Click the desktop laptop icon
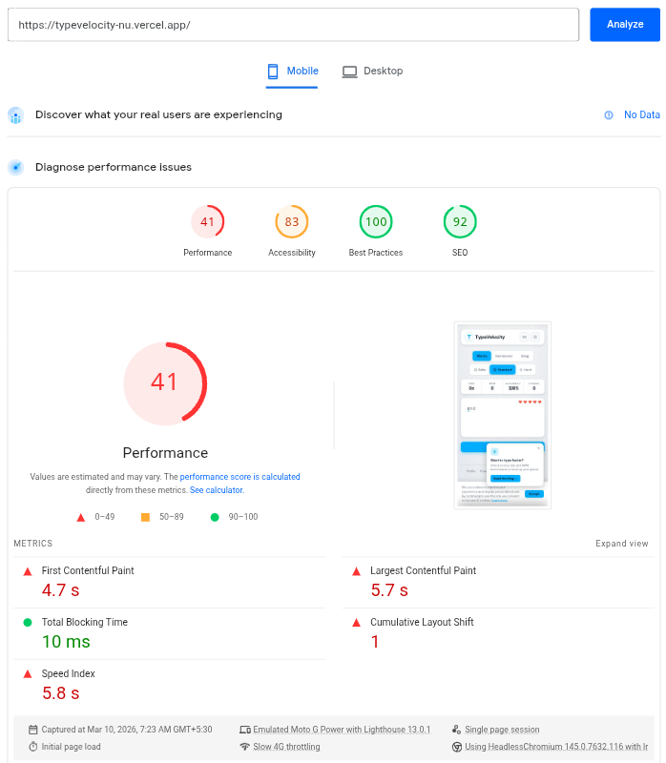The height and width of the screenshot is (763, 666). click(349, 72)
